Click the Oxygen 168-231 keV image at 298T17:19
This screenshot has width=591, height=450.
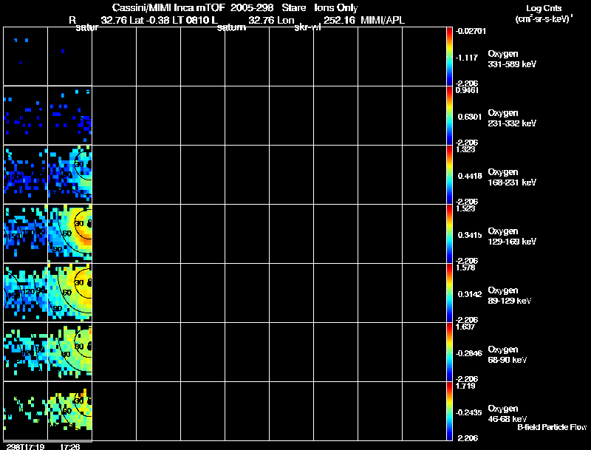26,174
